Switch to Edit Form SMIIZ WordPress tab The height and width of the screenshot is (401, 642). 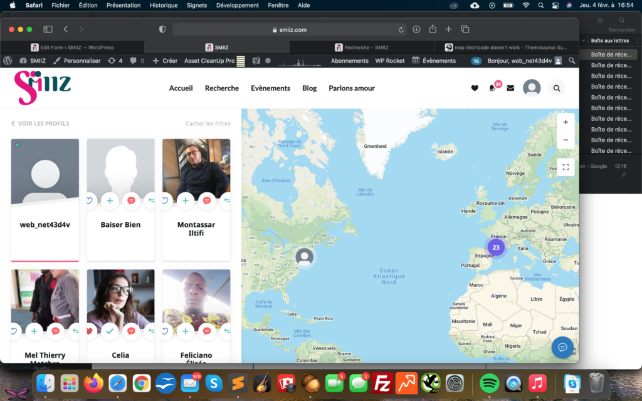73,48
